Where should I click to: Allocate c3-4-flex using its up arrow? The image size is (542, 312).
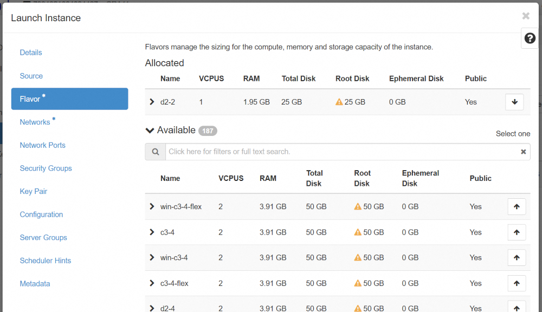[517, 283]
